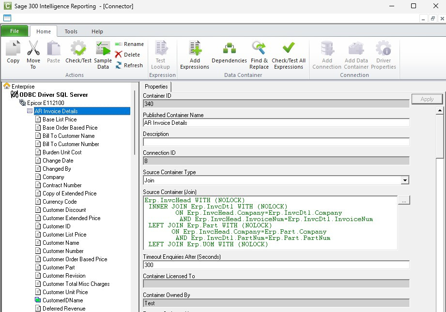Click the Sage application logo icon
Viewport: 446px width, 312px height.
[x=7, y=6]
